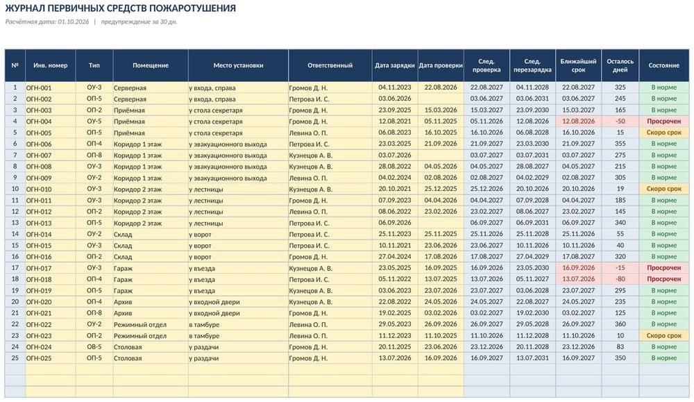Select red nearest deadline 13.07.2026
The image size is (694, 402).
(579, 279)
